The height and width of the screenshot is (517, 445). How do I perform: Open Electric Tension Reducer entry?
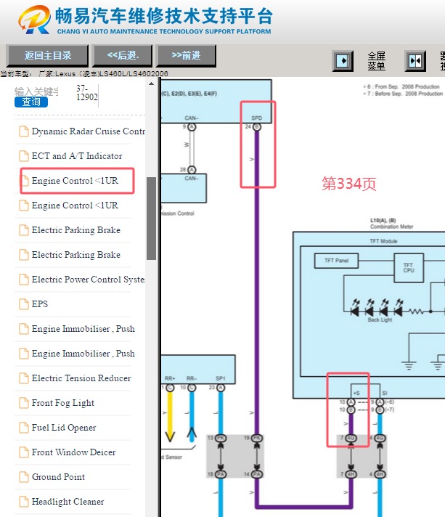coord(81,378)
